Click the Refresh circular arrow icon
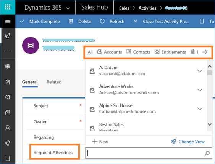Image resolution: width=215 pixels, height=164 pixels. (x=102, y=21)
